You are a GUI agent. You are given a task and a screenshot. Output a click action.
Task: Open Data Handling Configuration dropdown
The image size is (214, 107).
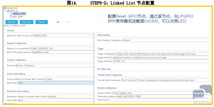click(166, 40)
